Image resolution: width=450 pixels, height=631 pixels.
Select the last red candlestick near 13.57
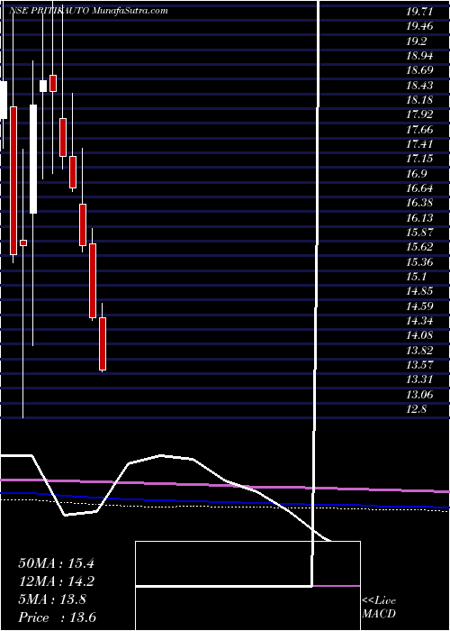(x=103, y=343)
